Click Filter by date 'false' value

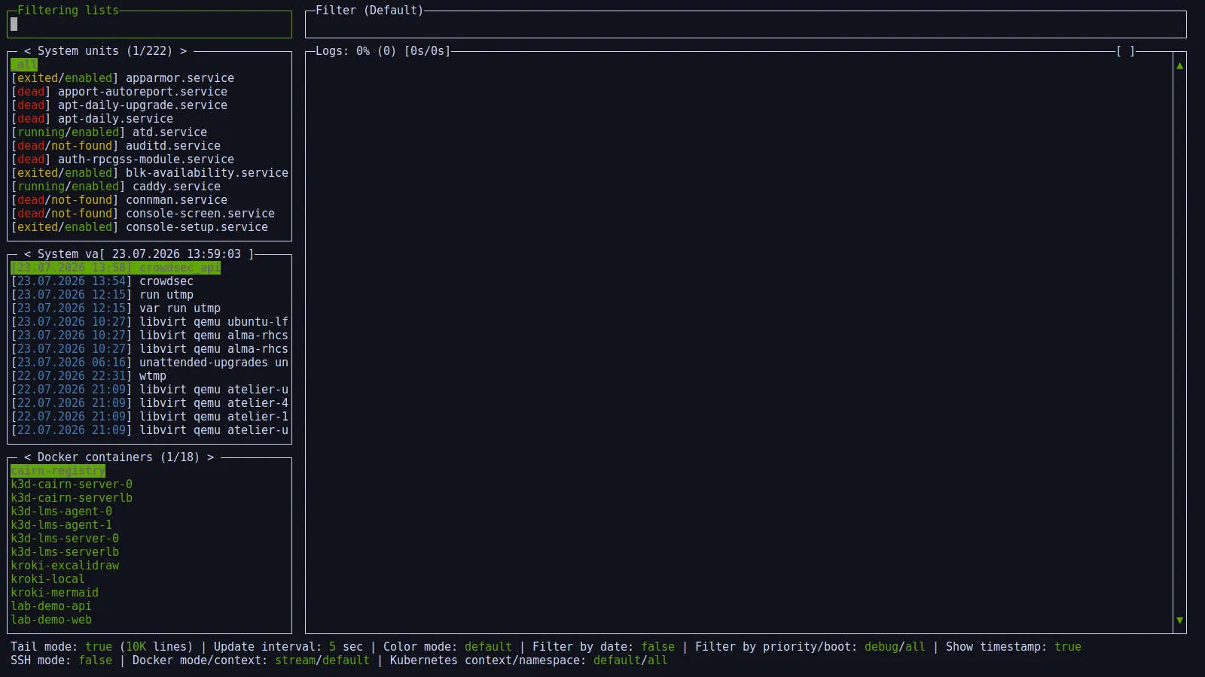658,647
